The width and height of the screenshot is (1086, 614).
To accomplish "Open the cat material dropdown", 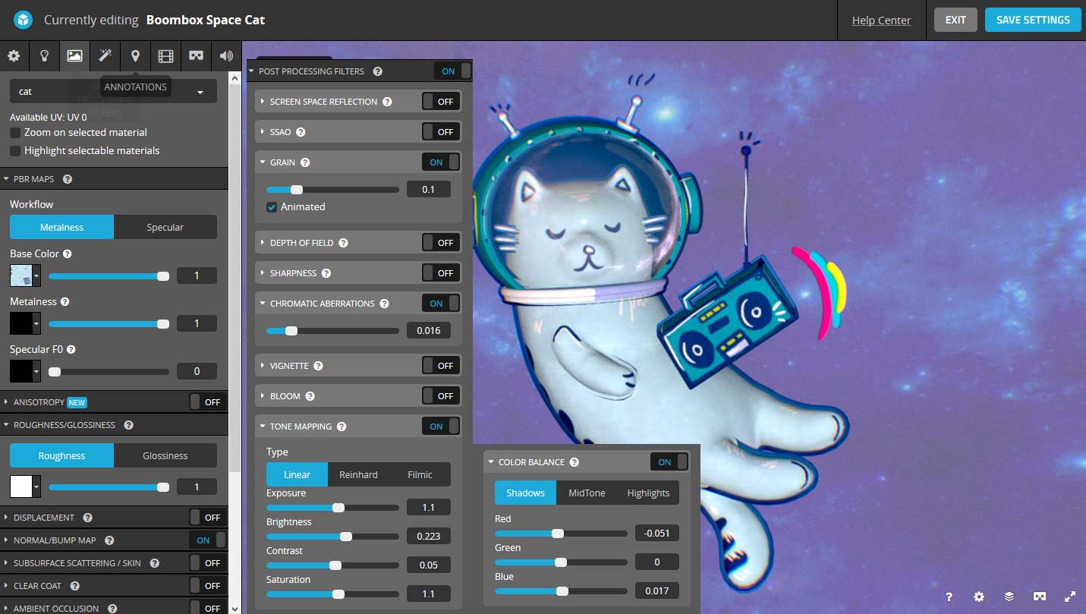I will pyautogui.click(x=113, y=92).
